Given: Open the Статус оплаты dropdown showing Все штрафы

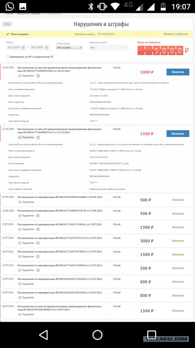Looking at the screenshot, I should click(x=69, y=47).
